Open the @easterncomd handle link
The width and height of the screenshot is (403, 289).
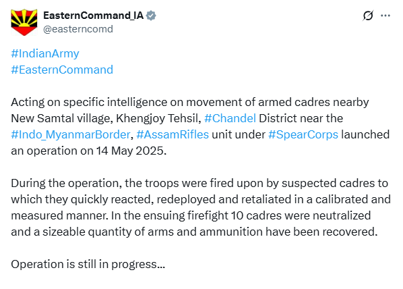coord(78,29)
